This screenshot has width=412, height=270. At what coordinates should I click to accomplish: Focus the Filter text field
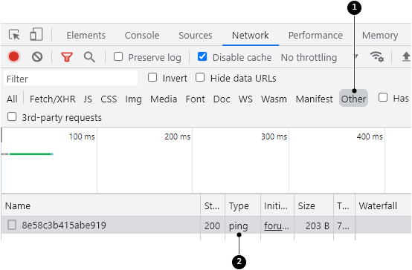[71, 79]
